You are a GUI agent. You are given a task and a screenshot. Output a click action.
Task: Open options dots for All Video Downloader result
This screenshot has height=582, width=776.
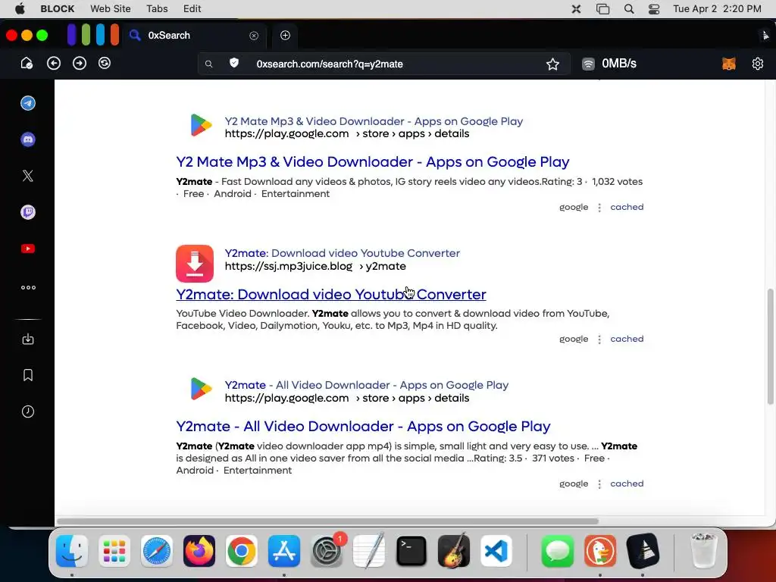pos(599,484)
